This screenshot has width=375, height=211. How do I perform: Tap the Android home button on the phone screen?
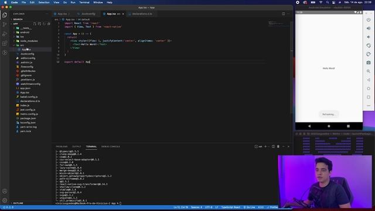[x=329, y=126]
